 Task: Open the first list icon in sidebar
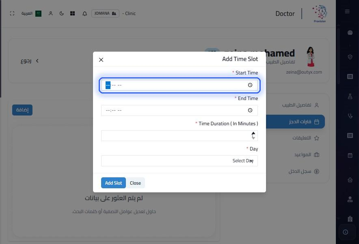[x=350, y=76]
